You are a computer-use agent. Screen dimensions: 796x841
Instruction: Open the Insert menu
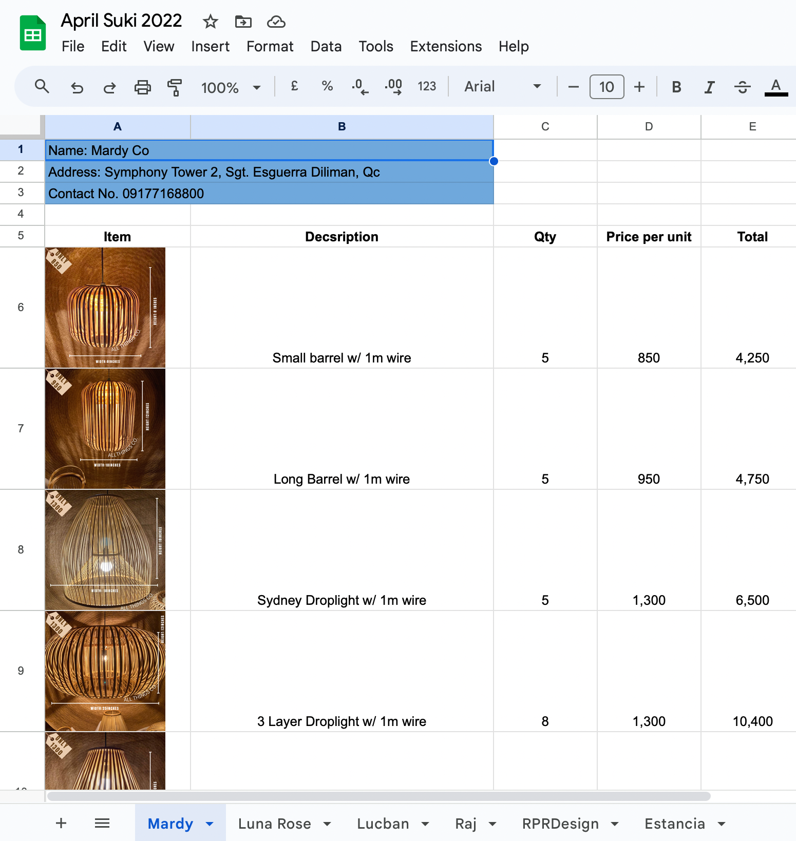pyautogui.click(x=210, y=46)
